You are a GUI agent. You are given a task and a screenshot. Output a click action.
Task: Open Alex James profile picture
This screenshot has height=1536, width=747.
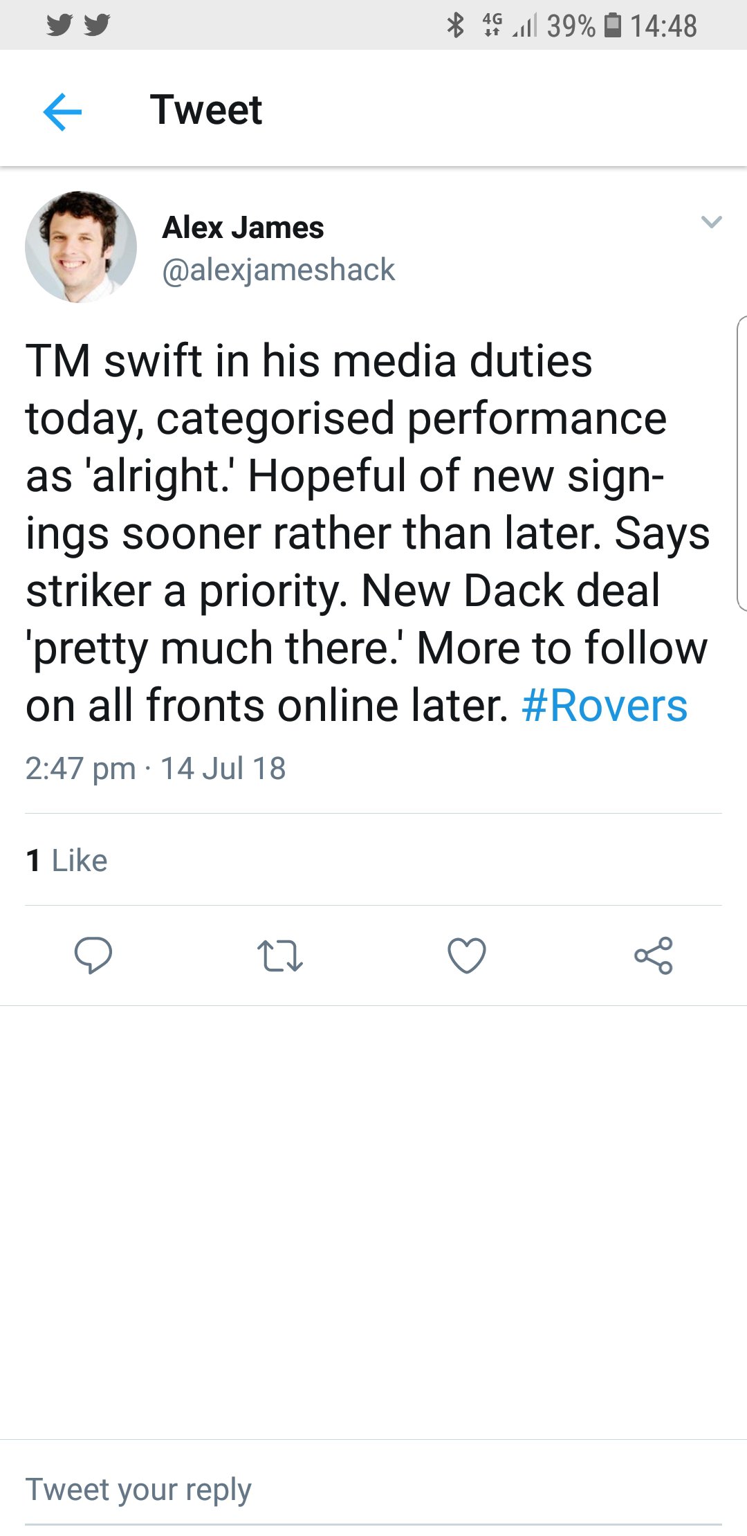(81, 247)
